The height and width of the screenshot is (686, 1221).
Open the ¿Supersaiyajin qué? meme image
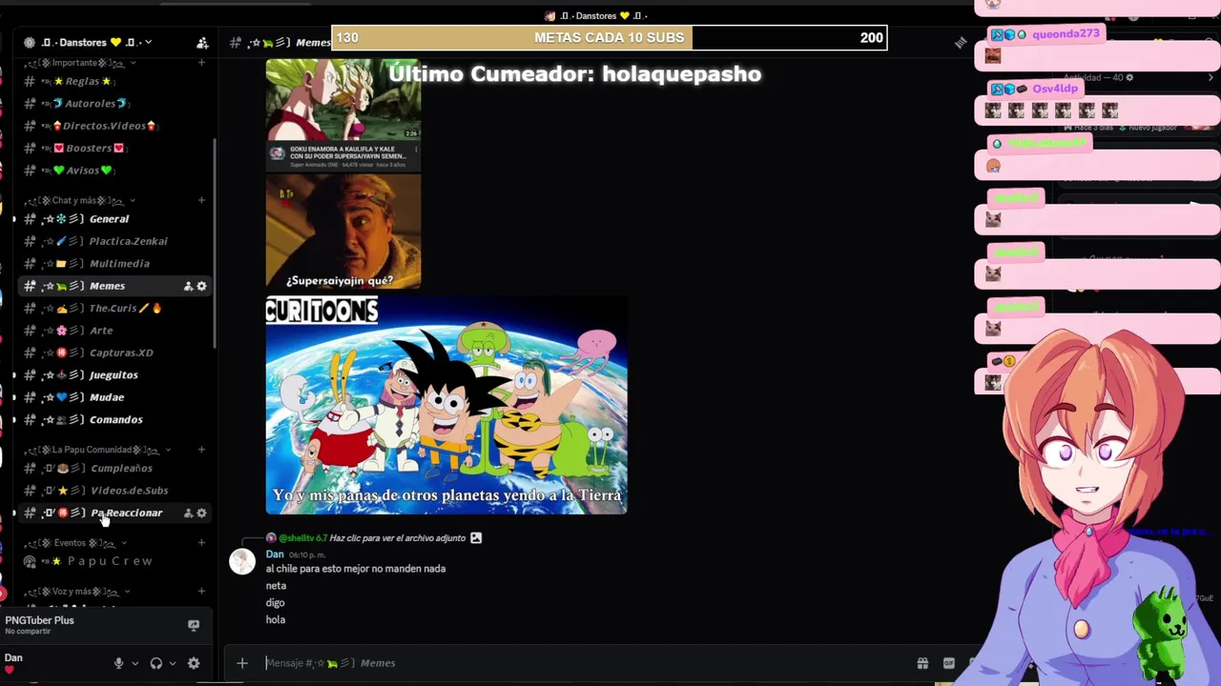pos(343,232)
